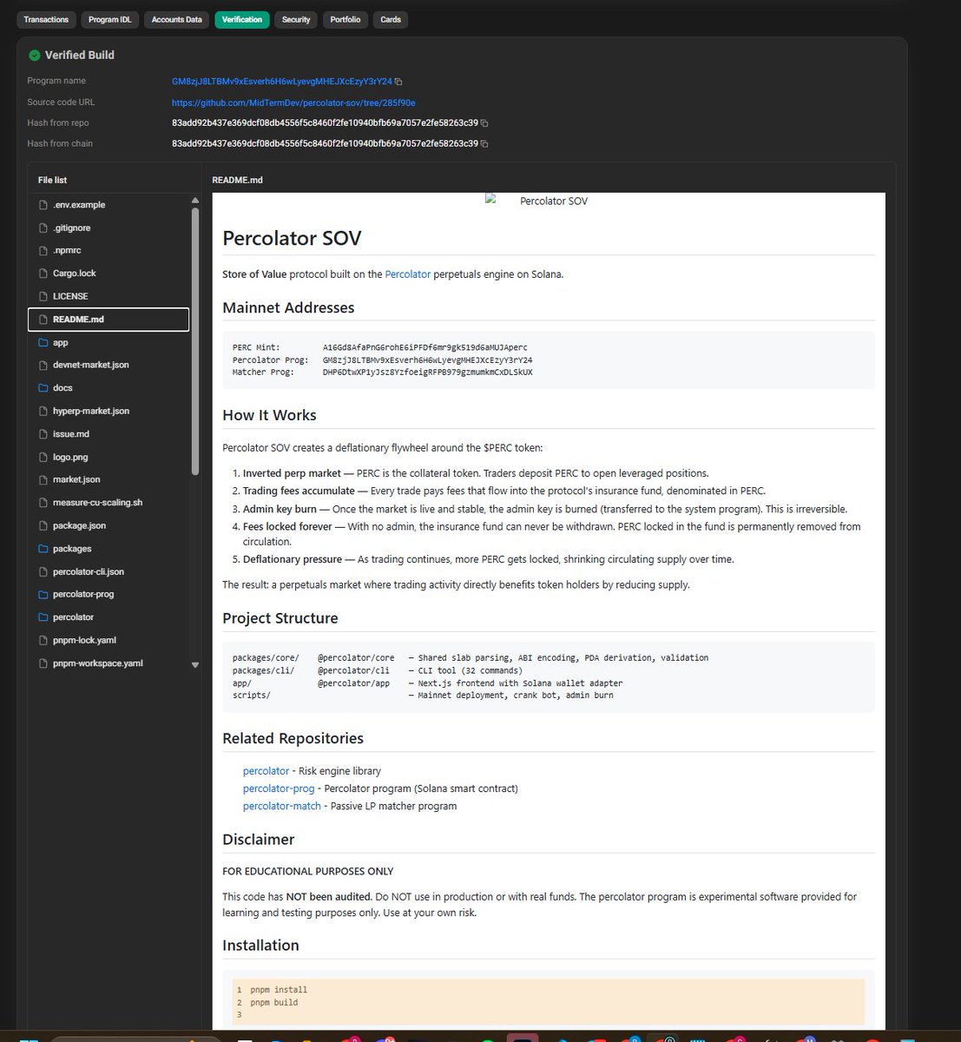
Task: Click the PERC Mint address text
Action: coord(425,347)
